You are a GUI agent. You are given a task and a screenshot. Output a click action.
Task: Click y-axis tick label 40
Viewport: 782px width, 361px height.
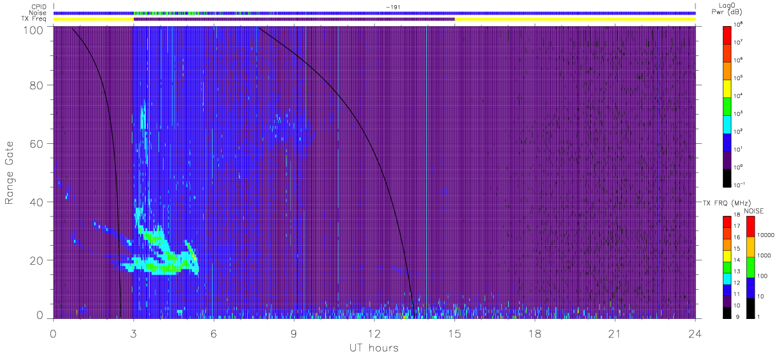point(36,202)
